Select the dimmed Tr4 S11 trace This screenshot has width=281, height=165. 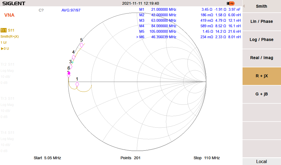[x=7, y=133]
